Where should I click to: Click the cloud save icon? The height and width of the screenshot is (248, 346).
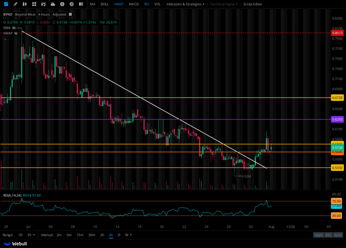click(x=53, y=4)
